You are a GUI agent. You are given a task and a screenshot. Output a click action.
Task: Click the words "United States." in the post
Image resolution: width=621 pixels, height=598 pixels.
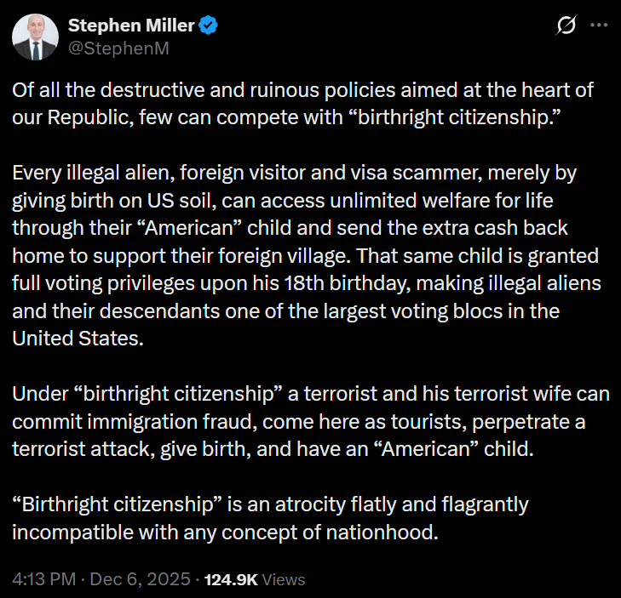tap(75, 339)
